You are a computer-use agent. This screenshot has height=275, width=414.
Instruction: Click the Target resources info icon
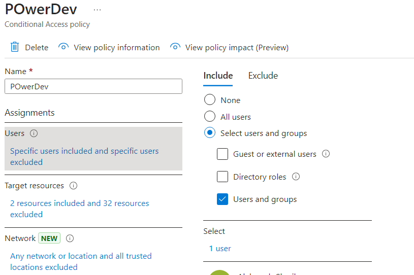pyautogui.click(x=73, y=186)
